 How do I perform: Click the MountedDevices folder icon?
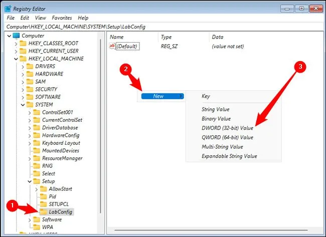[x=36, y=150]
